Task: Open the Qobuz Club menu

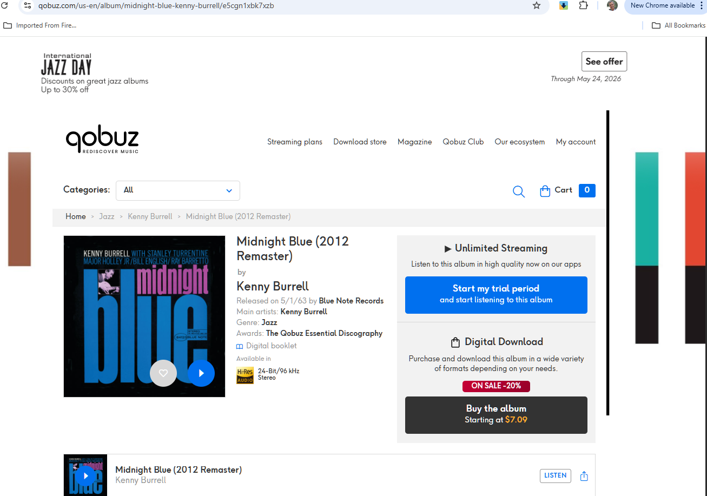Action: (463, 142)
